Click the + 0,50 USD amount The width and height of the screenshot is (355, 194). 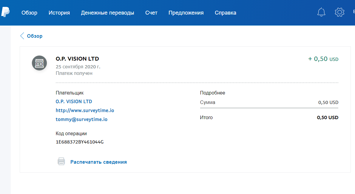pyautogui.click(x=323, y=59)
